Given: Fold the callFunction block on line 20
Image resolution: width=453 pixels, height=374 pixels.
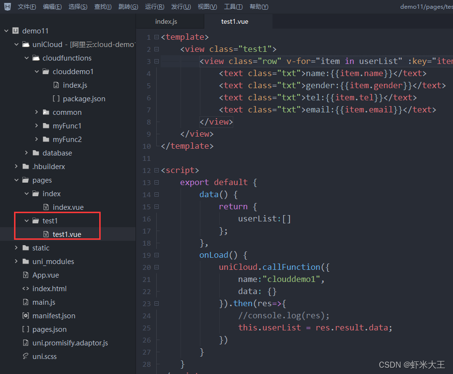Looking at the screenshot, I should 157,267.
